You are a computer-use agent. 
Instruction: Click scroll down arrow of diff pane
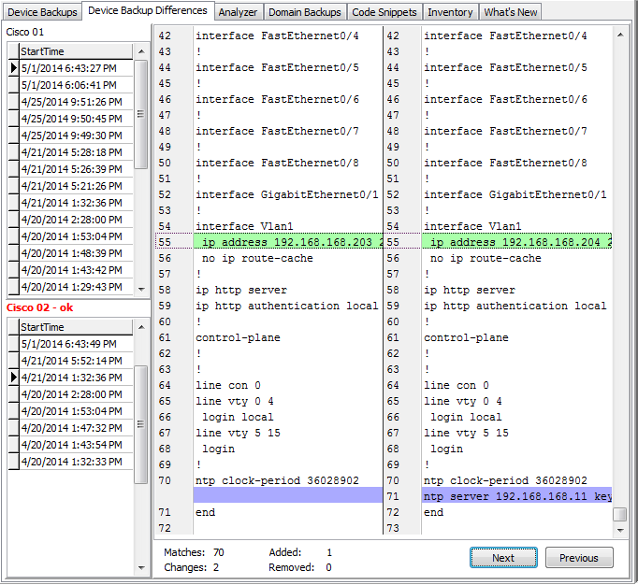(x=620, y=530)
